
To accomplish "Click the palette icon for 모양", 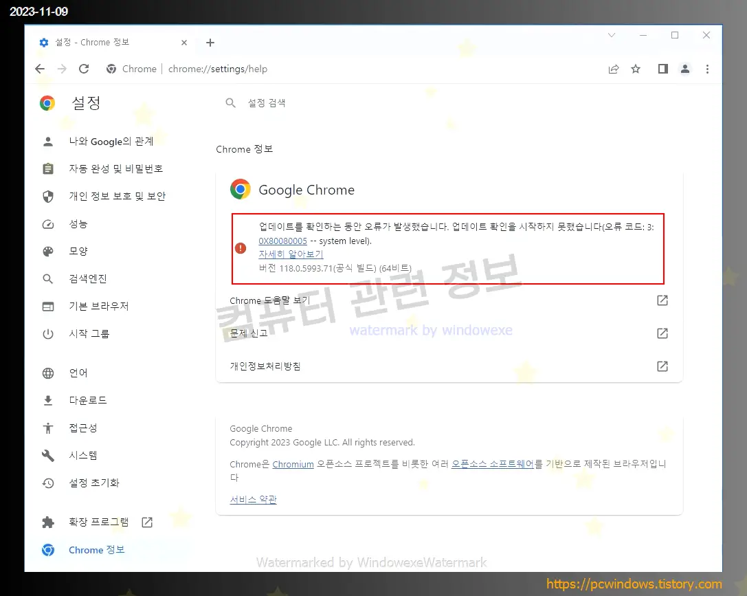I will [48, 251].
